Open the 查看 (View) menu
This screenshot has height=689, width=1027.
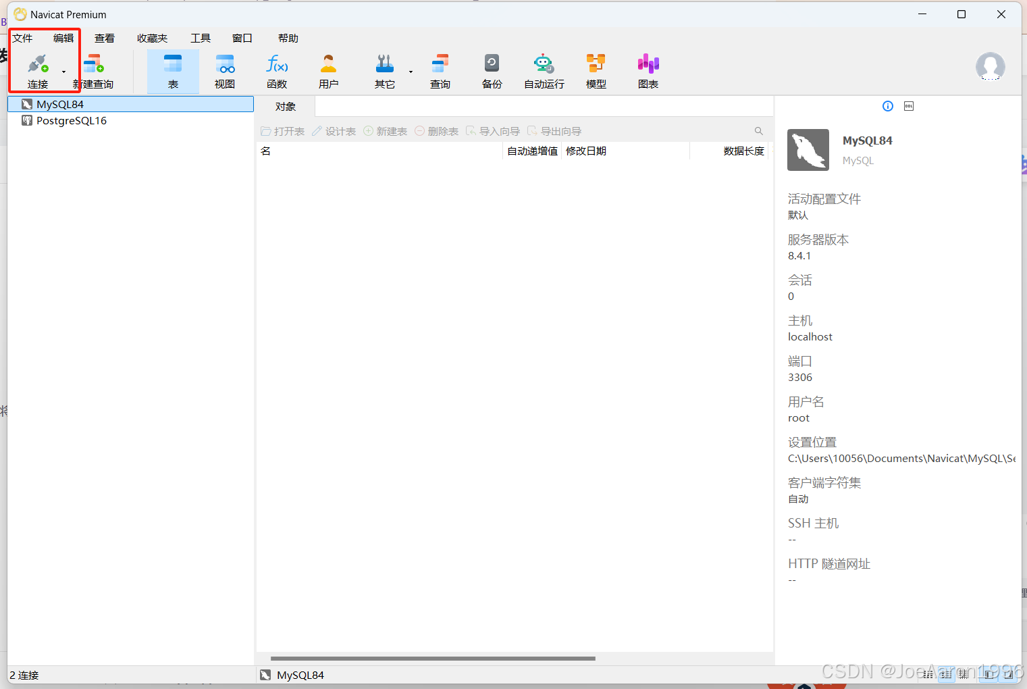pyautogui.click(x=105, y=39)
